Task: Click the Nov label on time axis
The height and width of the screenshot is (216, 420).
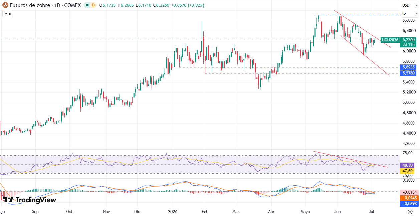Action: pyautogui.click(x=107, y=212)
